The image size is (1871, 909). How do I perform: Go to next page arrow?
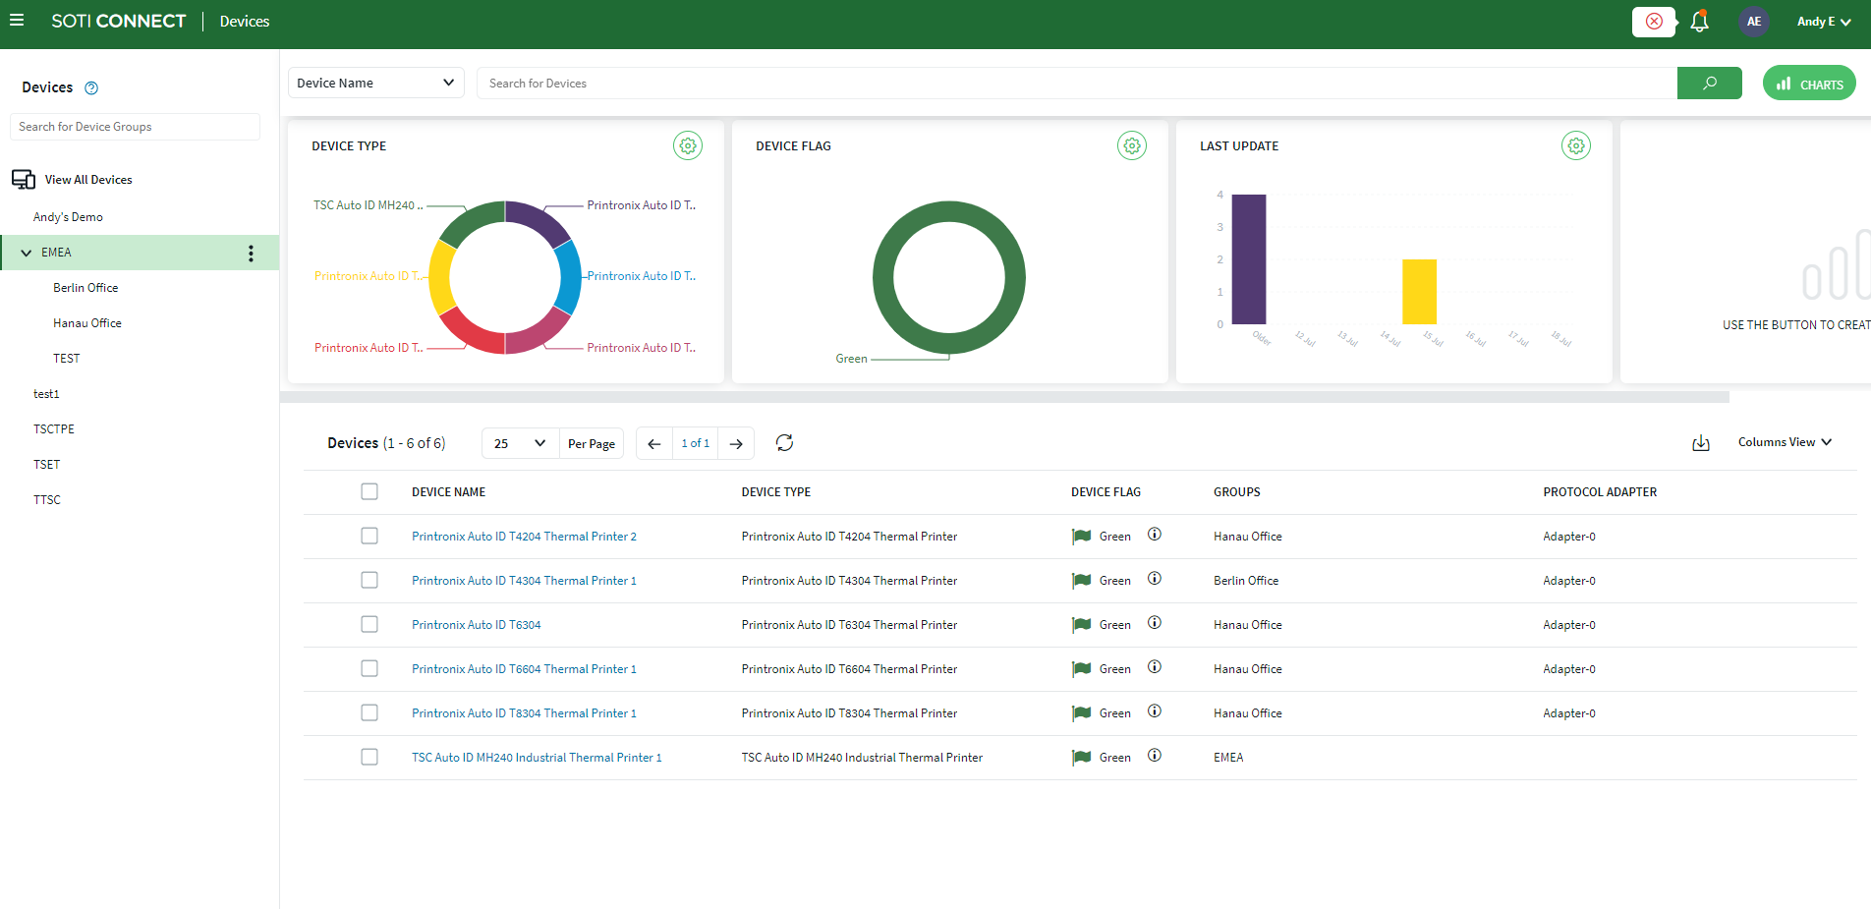tap(736, 444)
